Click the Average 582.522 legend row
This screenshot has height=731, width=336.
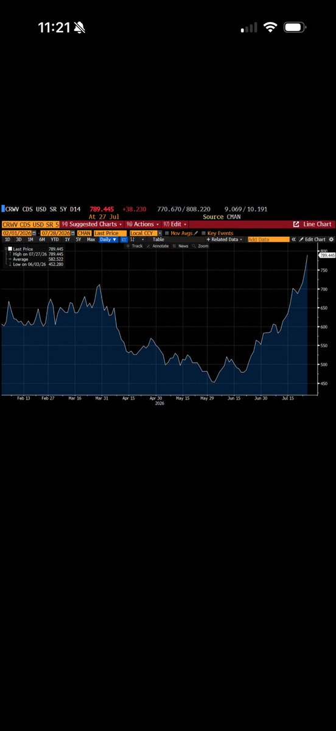tap(37, 258)
